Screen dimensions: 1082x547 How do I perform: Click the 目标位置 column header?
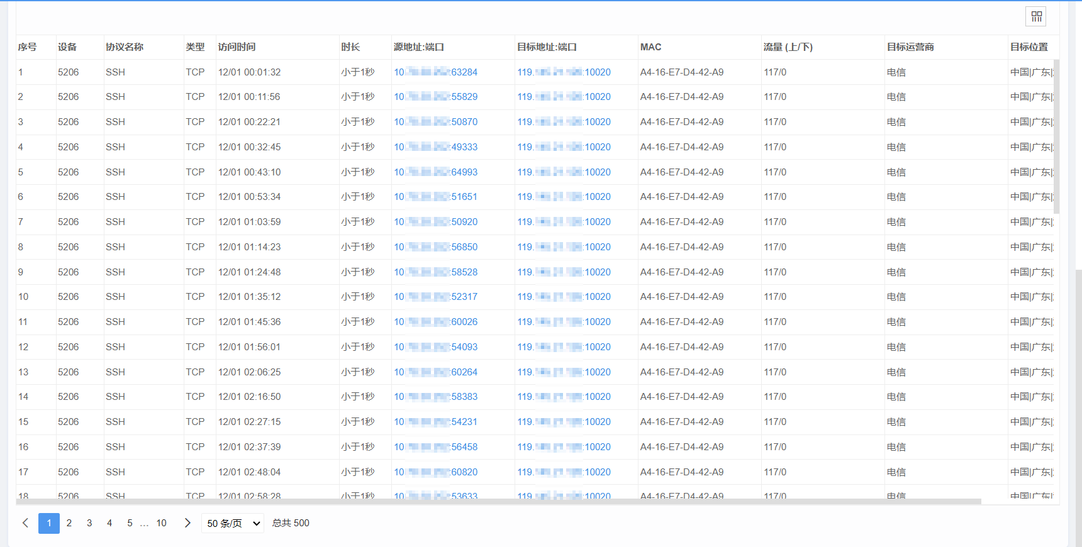pos(1029,47)
